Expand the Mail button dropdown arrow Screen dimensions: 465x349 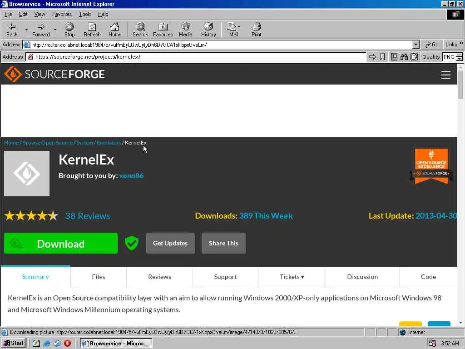tap(239, 27)
